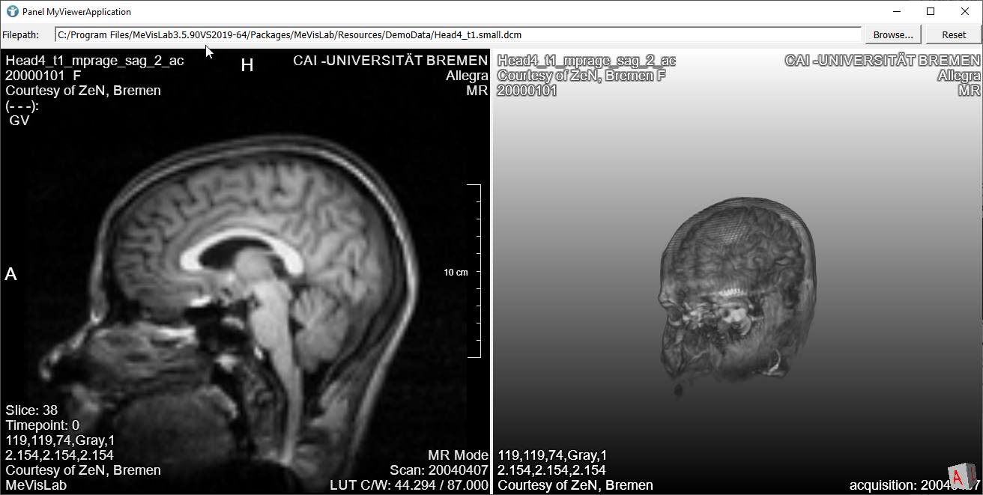Click the MeVisLab application icon in title bar
The height and width of the screenshot is (495, 983).
[x=12, y=12]
